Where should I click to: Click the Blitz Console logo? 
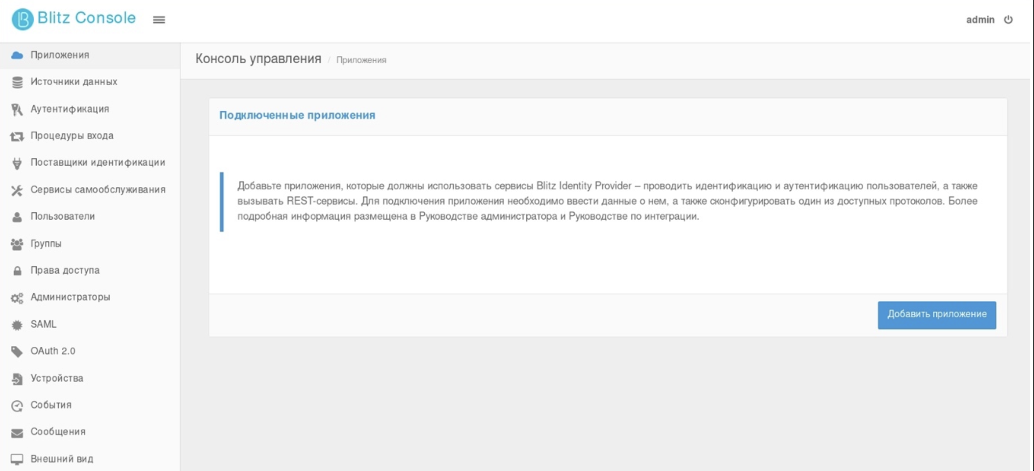click(74, 18)
